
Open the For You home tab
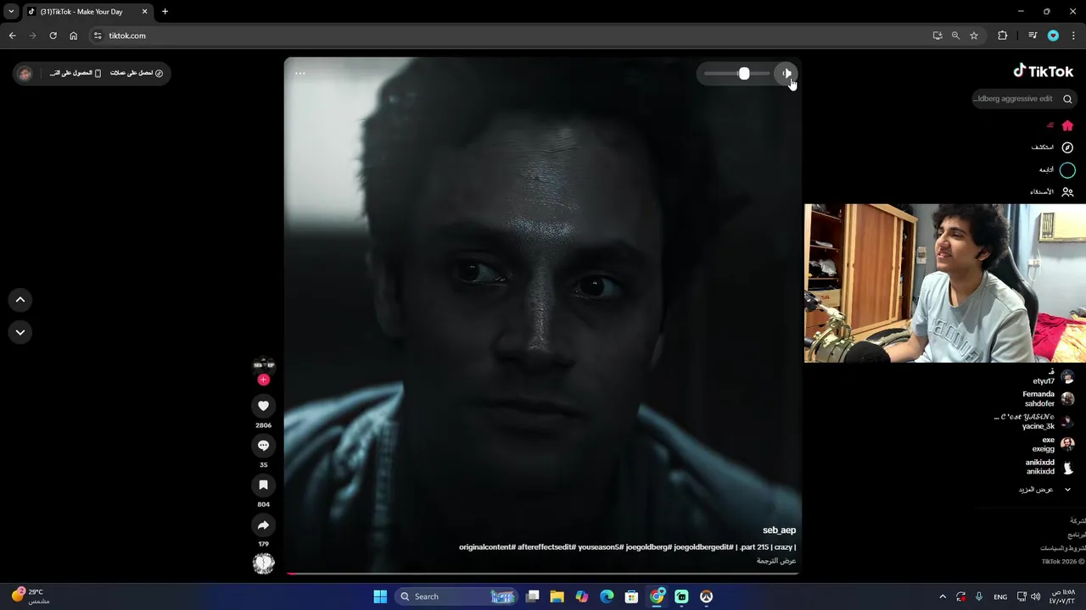point(1061,125)
